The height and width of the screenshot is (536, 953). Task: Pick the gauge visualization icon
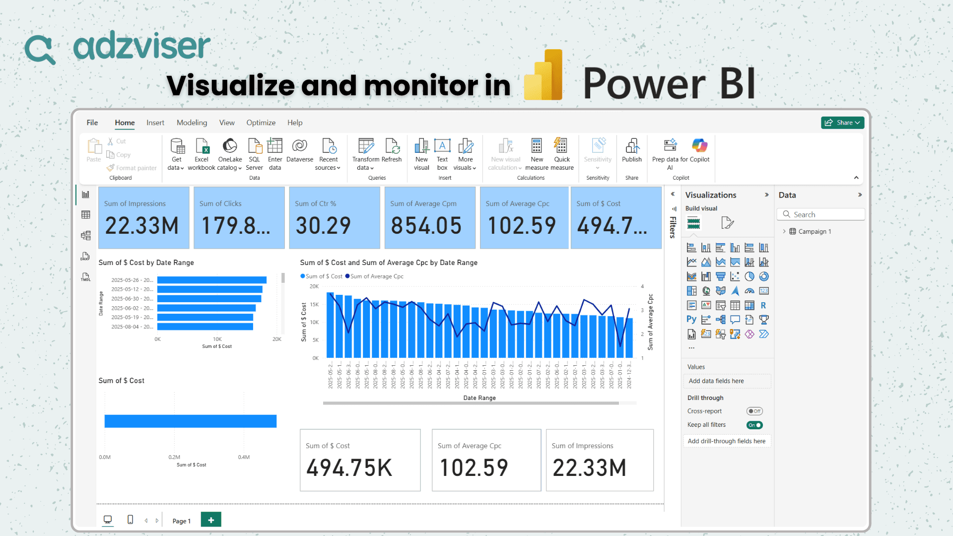[749, 291]
